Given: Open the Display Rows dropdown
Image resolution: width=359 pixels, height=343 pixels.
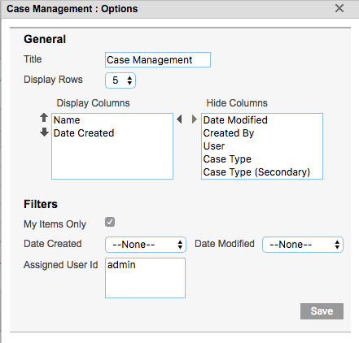Looking at the screenshot, I should coord(120,80).
